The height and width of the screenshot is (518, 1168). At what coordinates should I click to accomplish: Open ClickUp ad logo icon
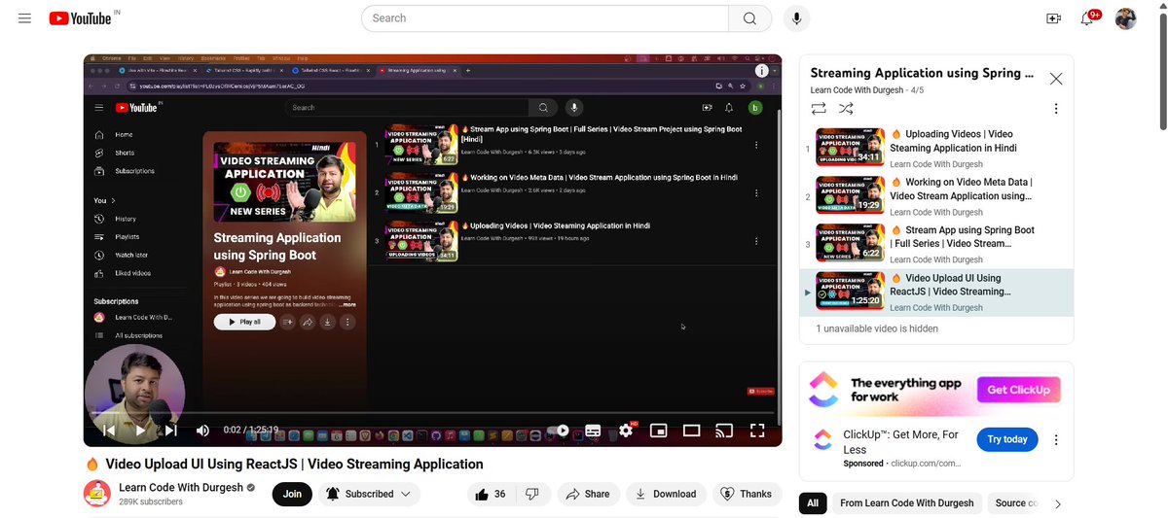coord(823,439)
